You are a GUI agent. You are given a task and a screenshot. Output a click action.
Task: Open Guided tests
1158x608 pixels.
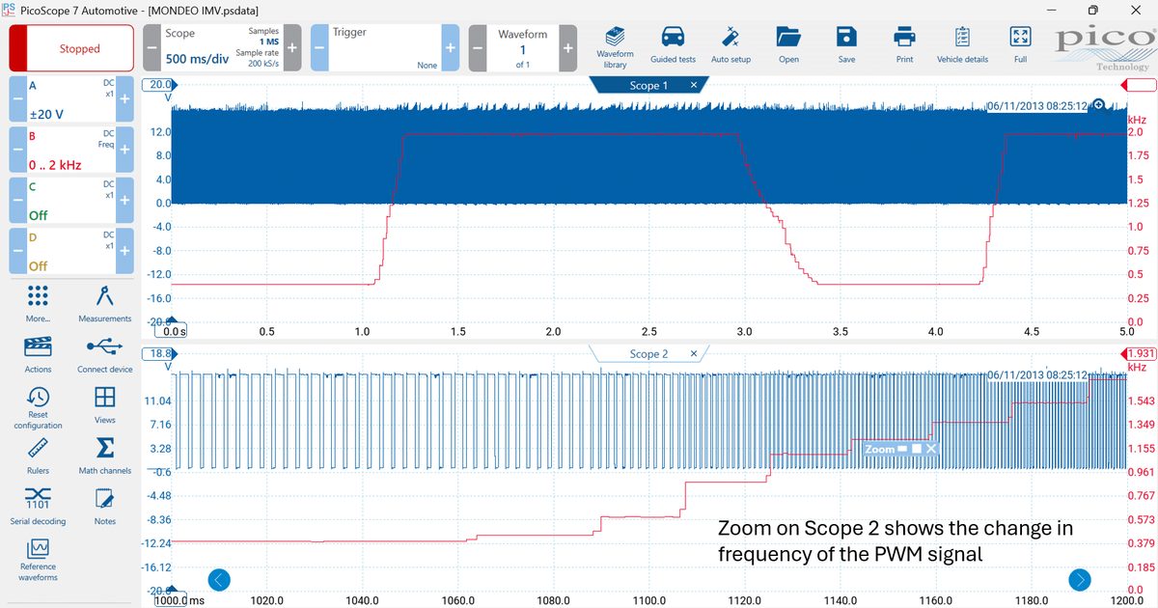[x=673, y=45]
